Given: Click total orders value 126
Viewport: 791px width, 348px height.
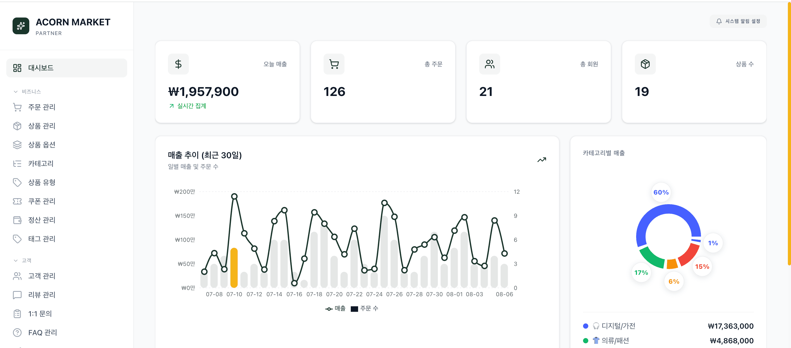Looking at the screenshot, I should coord(334,92).
